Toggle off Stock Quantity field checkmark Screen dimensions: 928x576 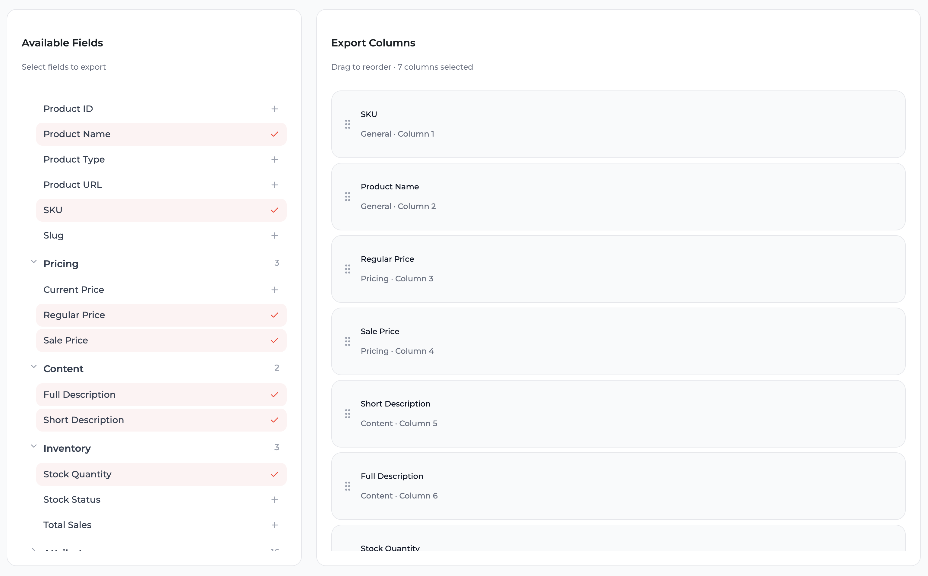[274, 474]
